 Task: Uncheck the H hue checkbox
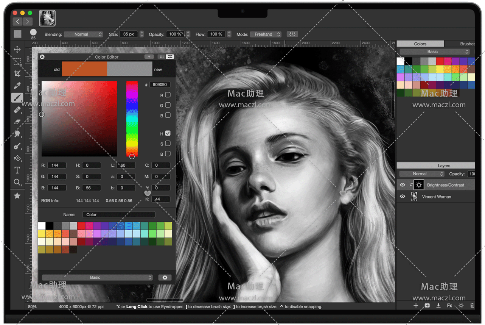pos(168,133)
